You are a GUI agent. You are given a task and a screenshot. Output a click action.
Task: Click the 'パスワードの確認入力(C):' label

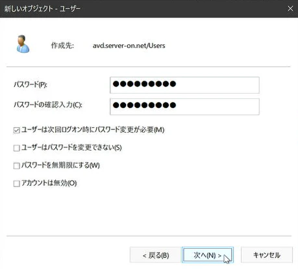click(48, 105)
